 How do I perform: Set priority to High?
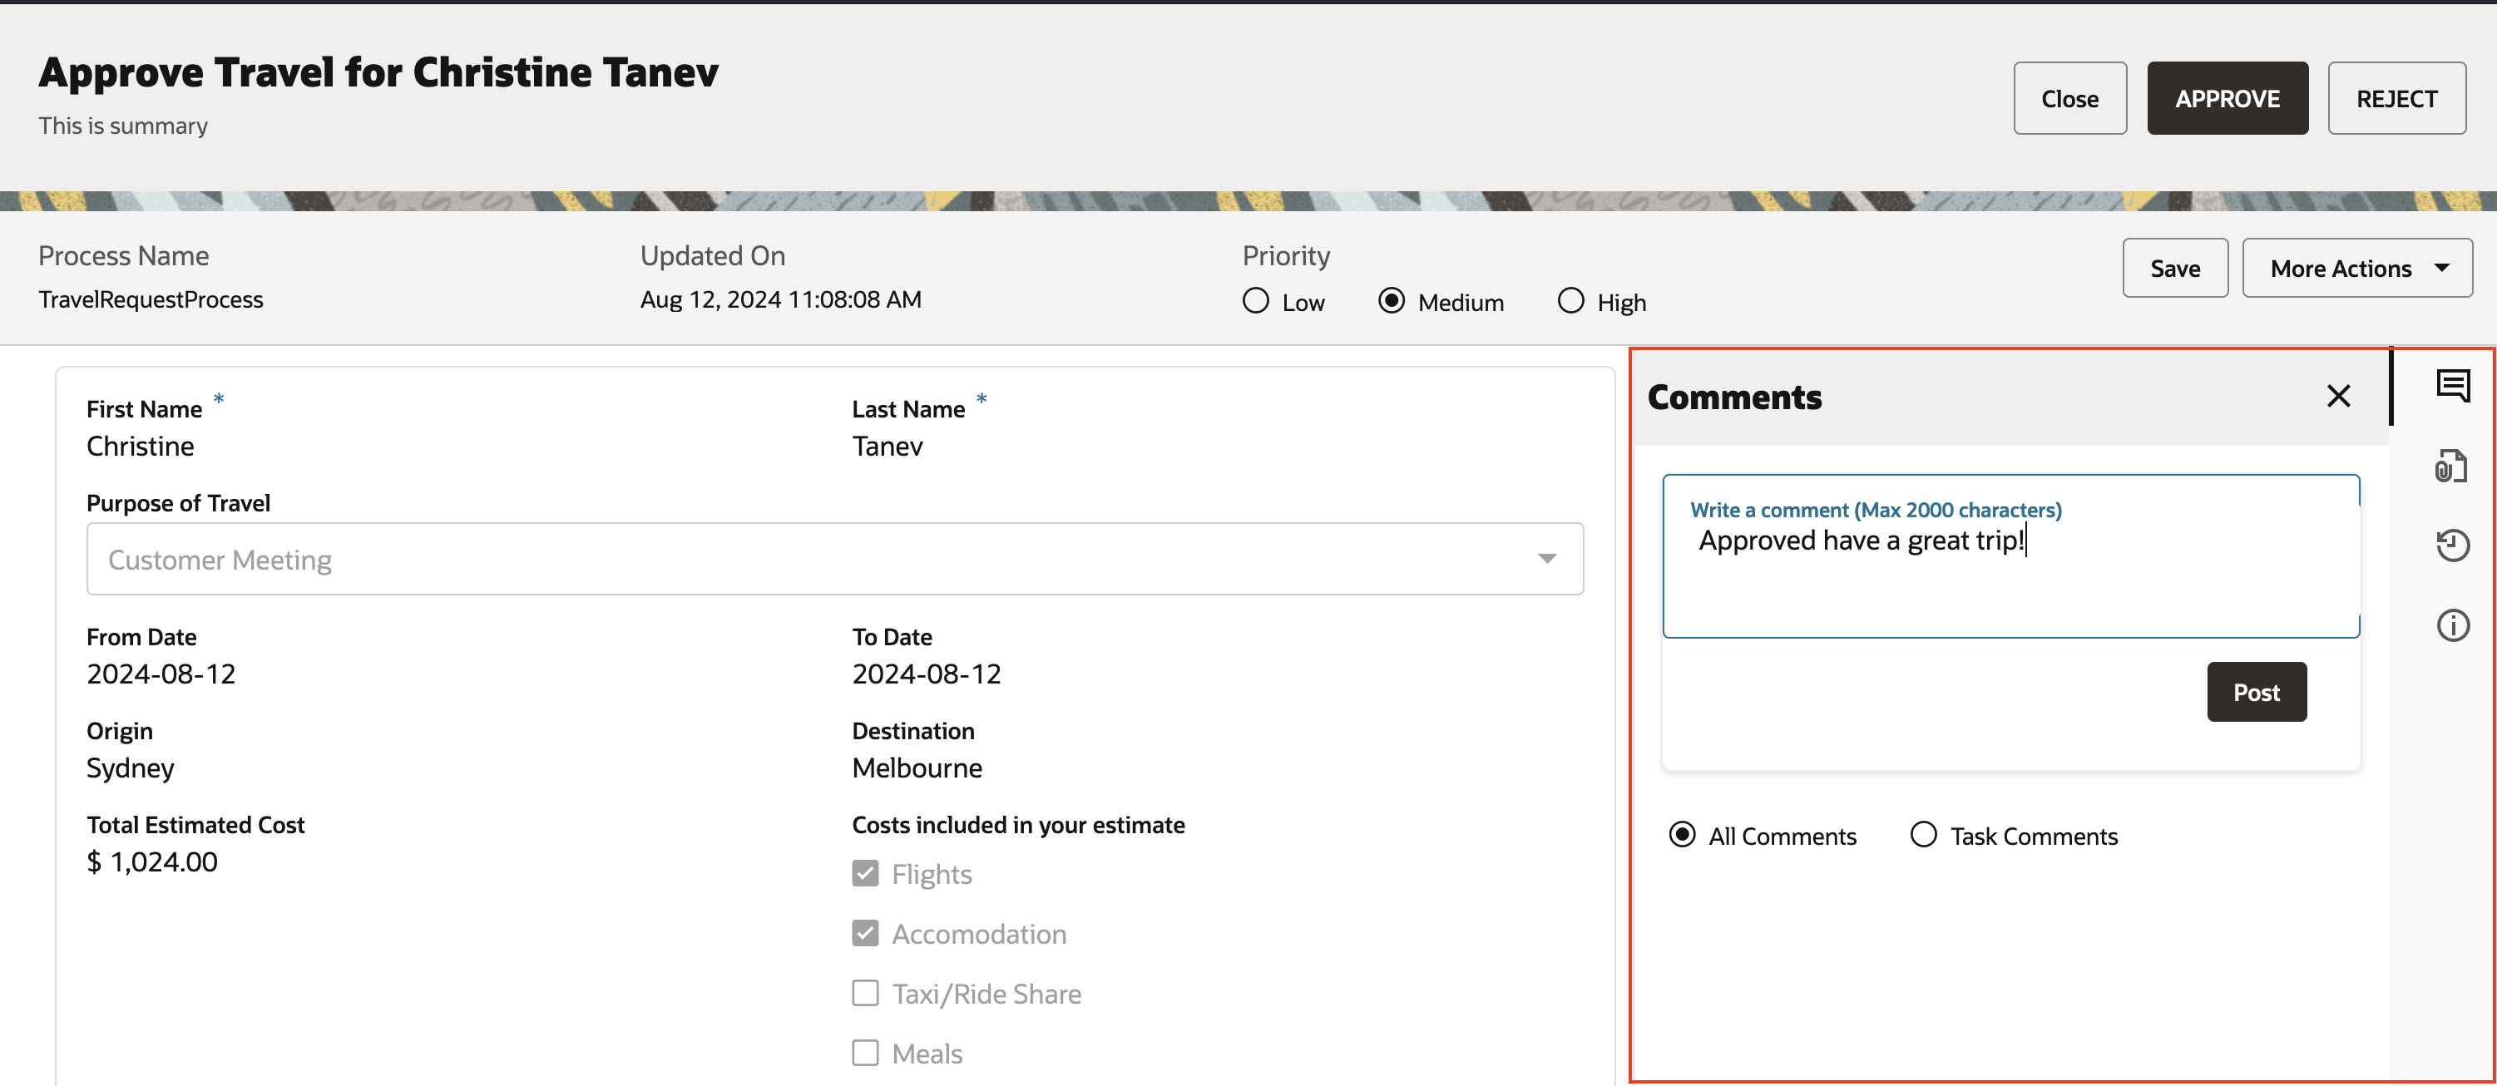[x=1570, y=301]
